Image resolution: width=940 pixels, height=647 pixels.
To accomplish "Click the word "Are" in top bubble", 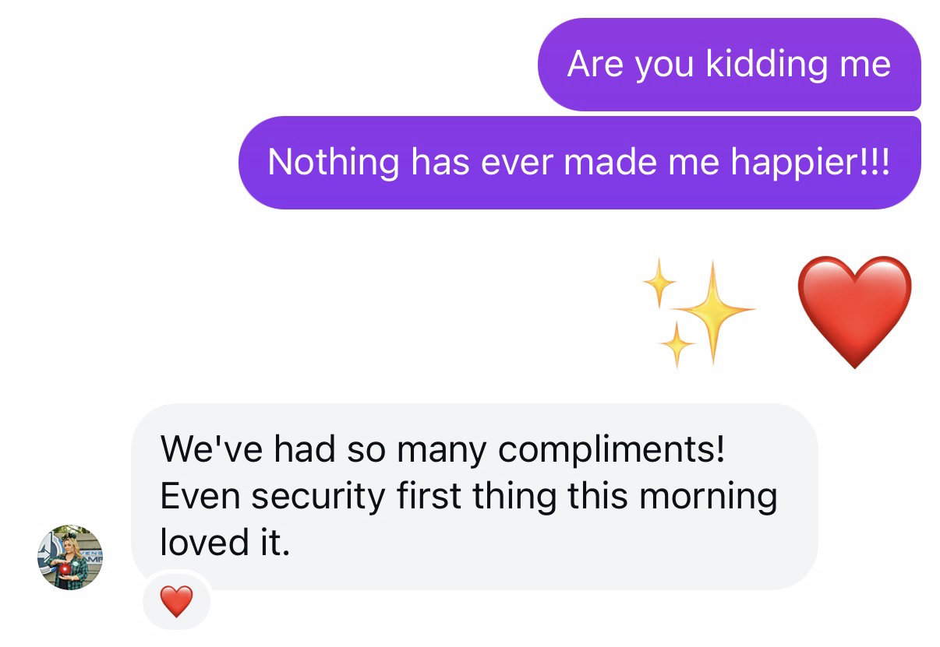I will [595, 64].
